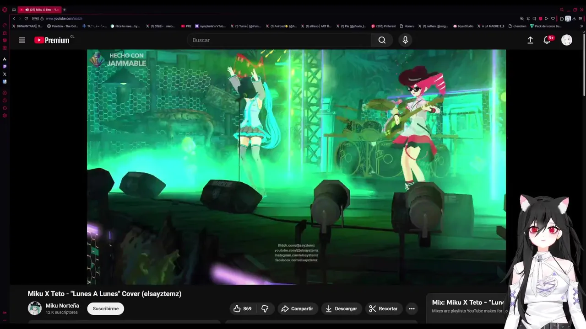Like the video with 869 likes
Viewport: 586px width, 329px height.
(243, 309)
